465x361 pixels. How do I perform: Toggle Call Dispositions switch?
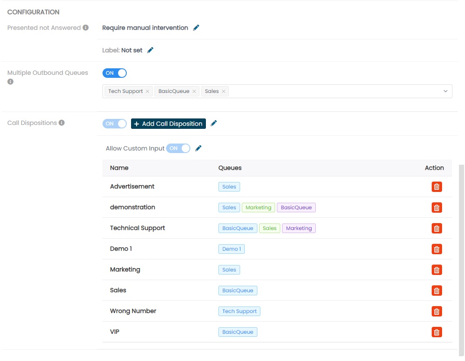pos(115,124)
